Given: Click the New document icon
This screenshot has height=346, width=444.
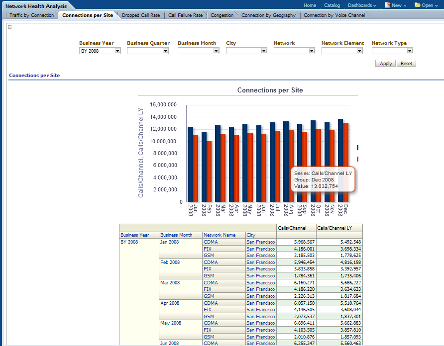Looking at the screenshot, I should [x=387, y=5].
